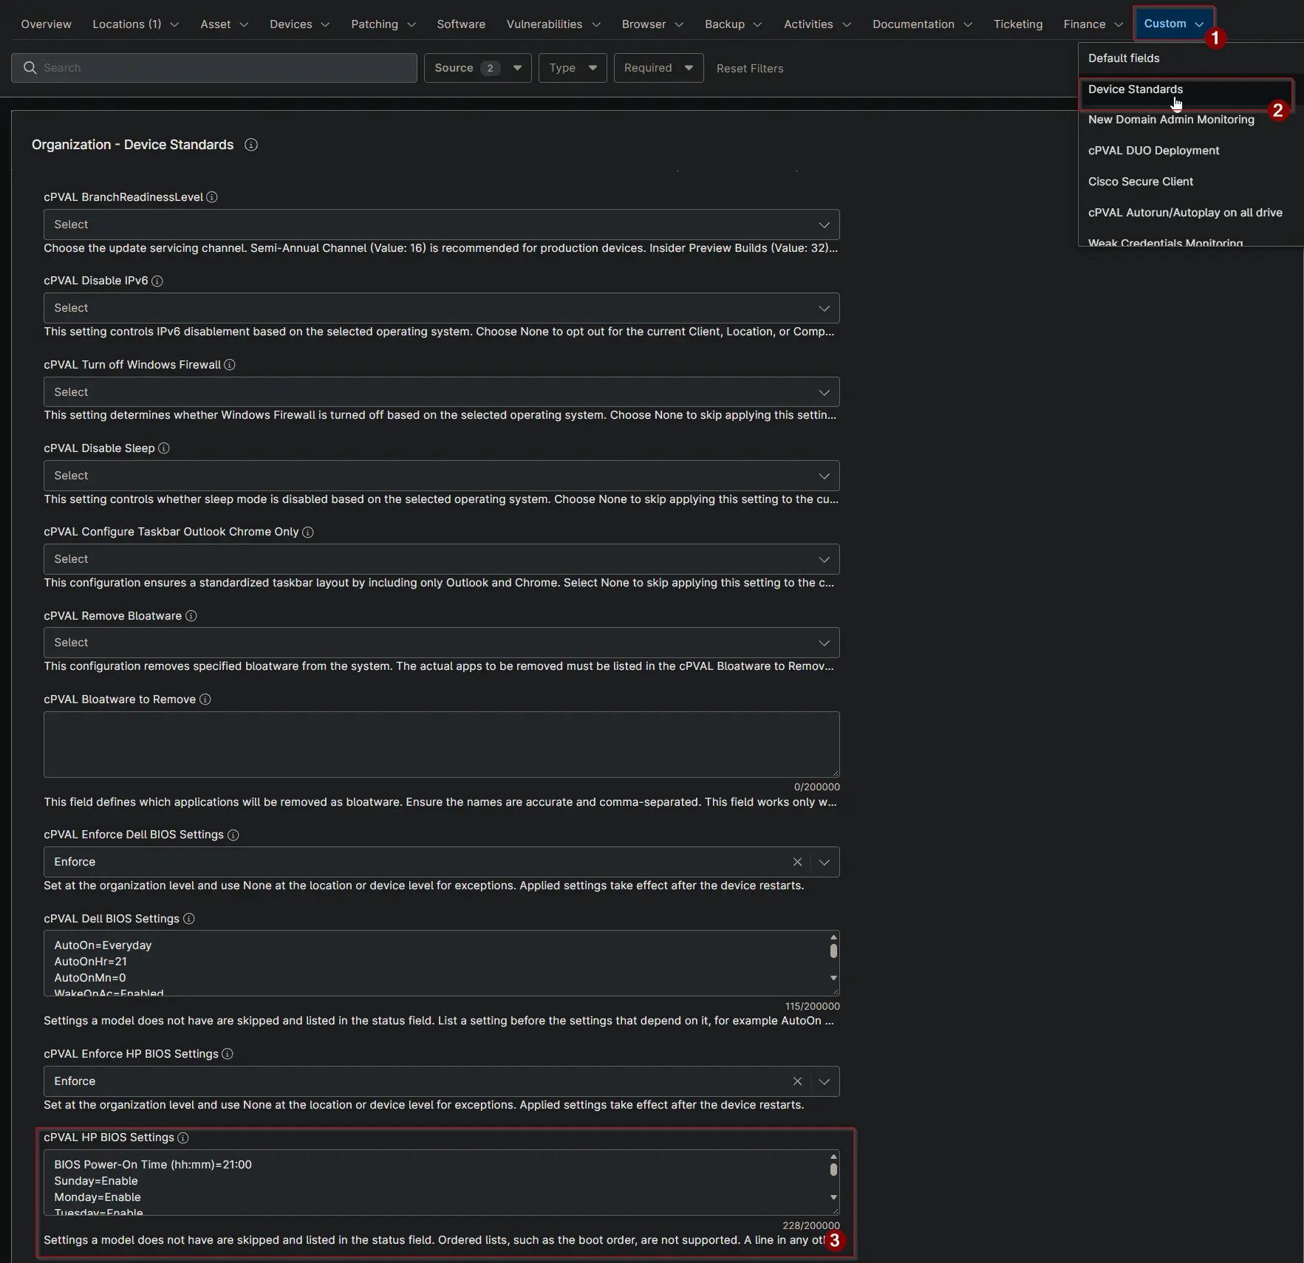The width and height of the screenshot is (1304, 1263).
Task: Click info icon next to cPVAL HP BIOS Settings
Action: coord(183,1137)
